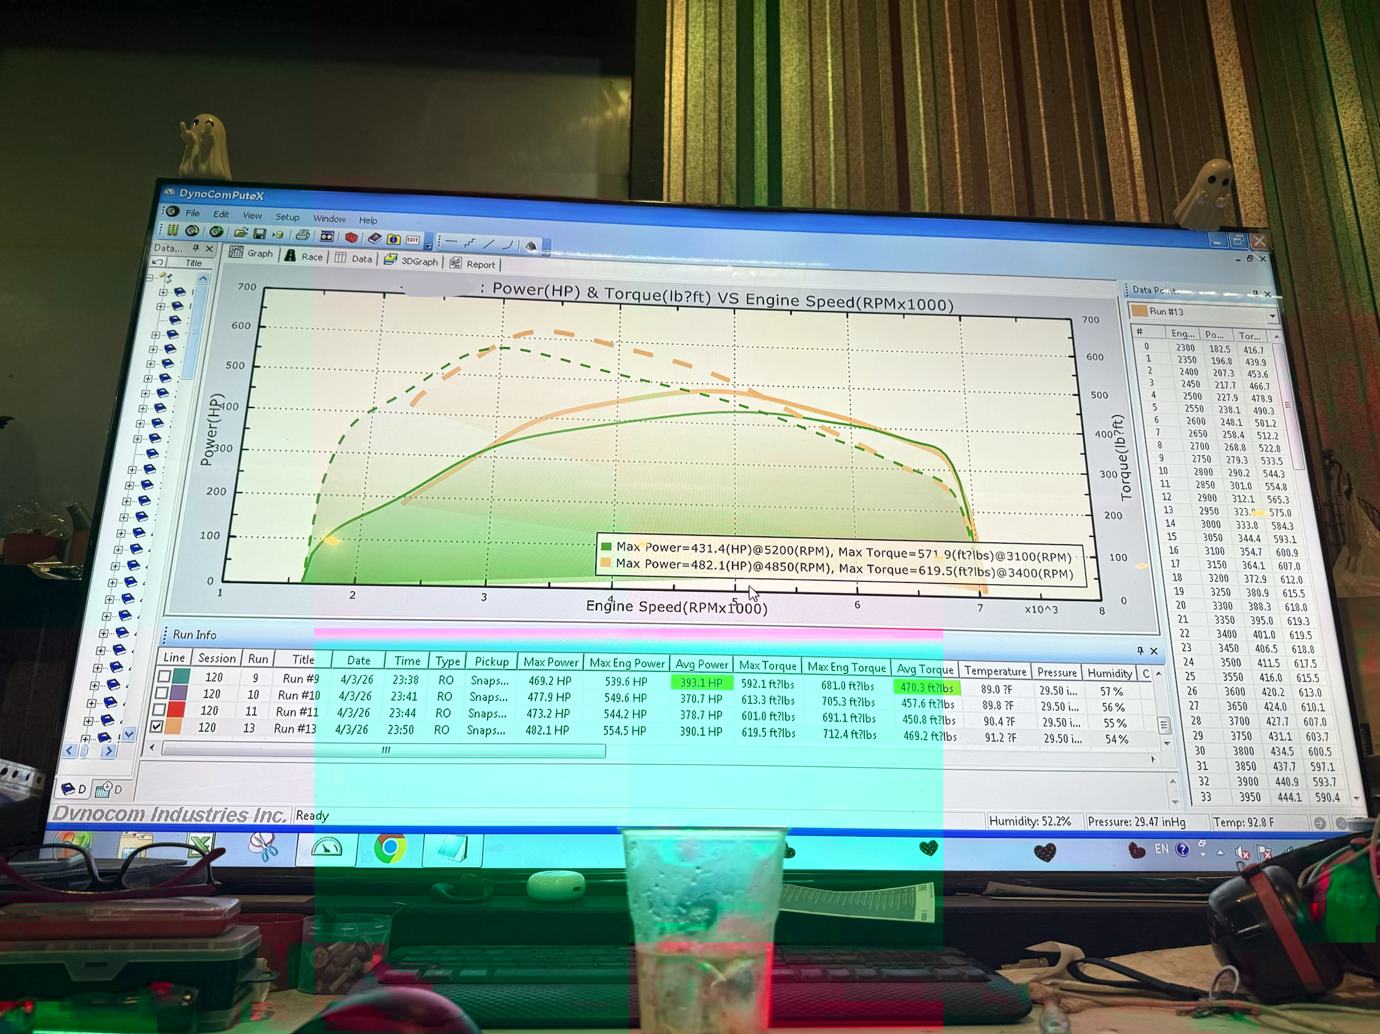Click the Avg Power column header
The image size is (1380, 1034).
[x=701, y=665]
